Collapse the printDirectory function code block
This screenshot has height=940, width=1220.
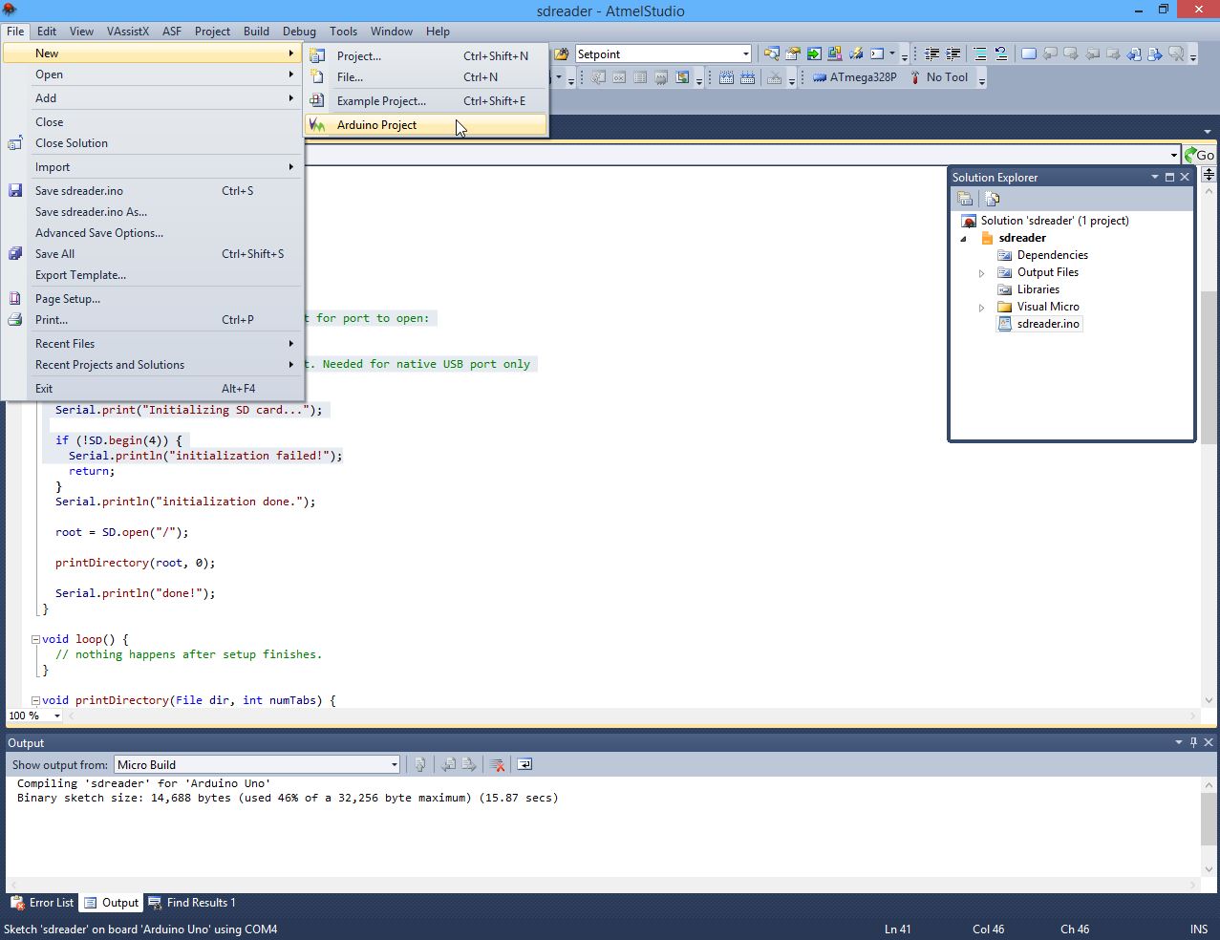[x=35, y=700]
